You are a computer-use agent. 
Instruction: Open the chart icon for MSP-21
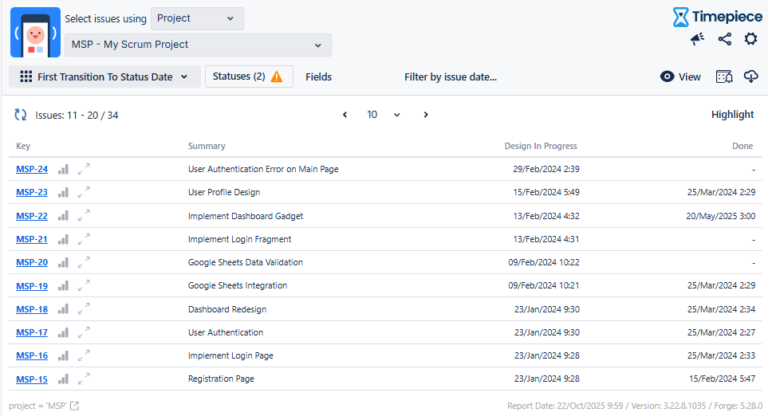click(63, 239)
